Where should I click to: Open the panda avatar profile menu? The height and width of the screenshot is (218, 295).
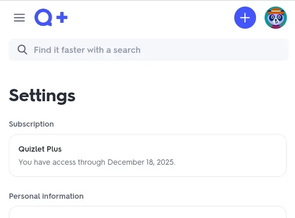(276, 18)
